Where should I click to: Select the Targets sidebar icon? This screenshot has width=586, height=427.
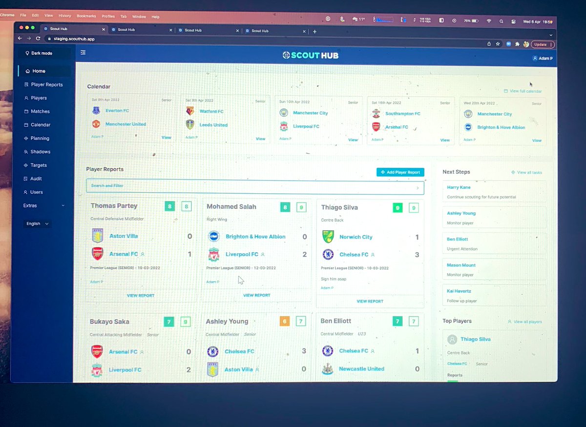pyautogui.click(x=41, y=165)
